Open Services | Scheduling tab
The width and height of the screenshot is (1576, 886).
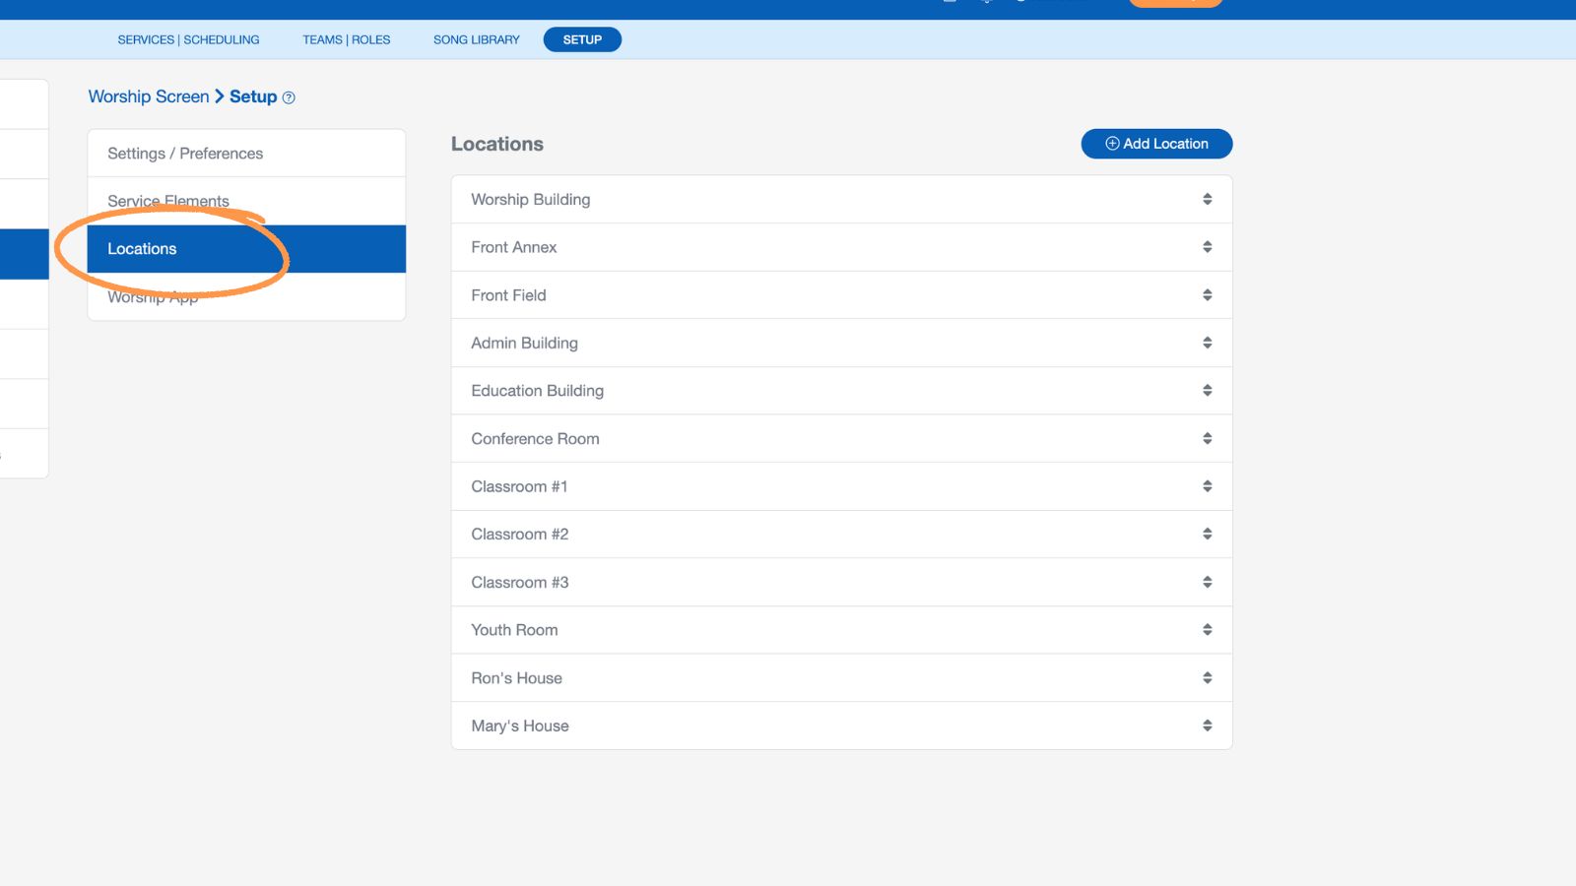pyautogui.click(x=188, y=40)
